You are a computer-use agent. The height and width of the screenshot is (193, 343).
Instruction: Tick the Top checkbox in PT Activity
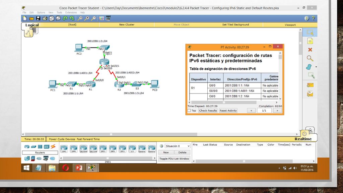click(189, 111)
